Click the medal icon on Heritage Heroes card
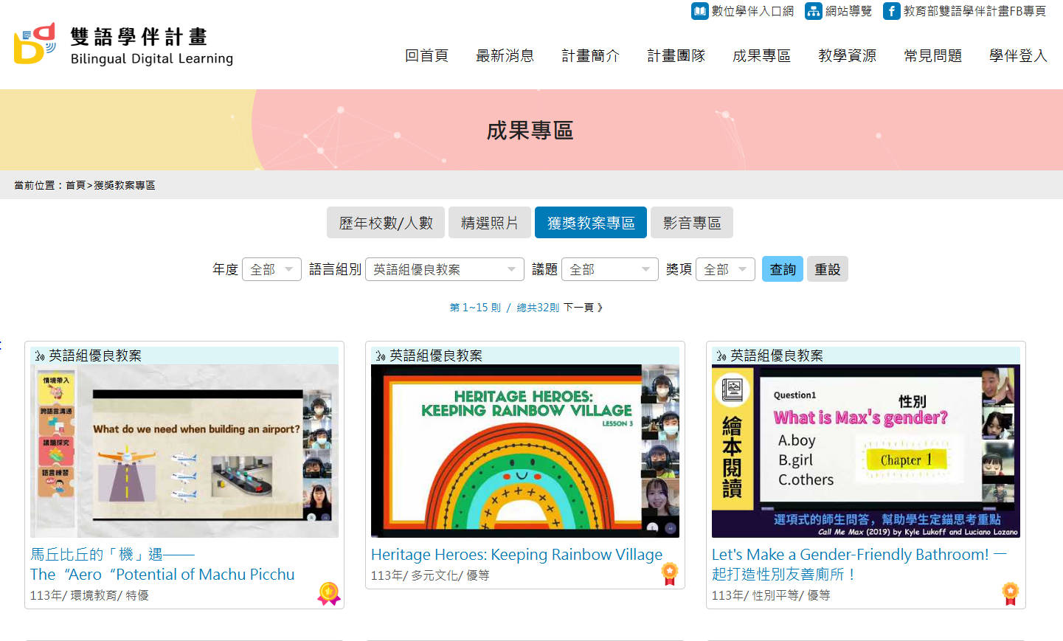 [x=669, y=574]
